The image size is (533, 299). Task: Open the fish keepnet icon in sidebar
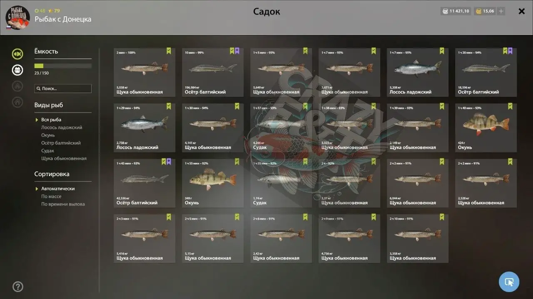coord(17,54)
